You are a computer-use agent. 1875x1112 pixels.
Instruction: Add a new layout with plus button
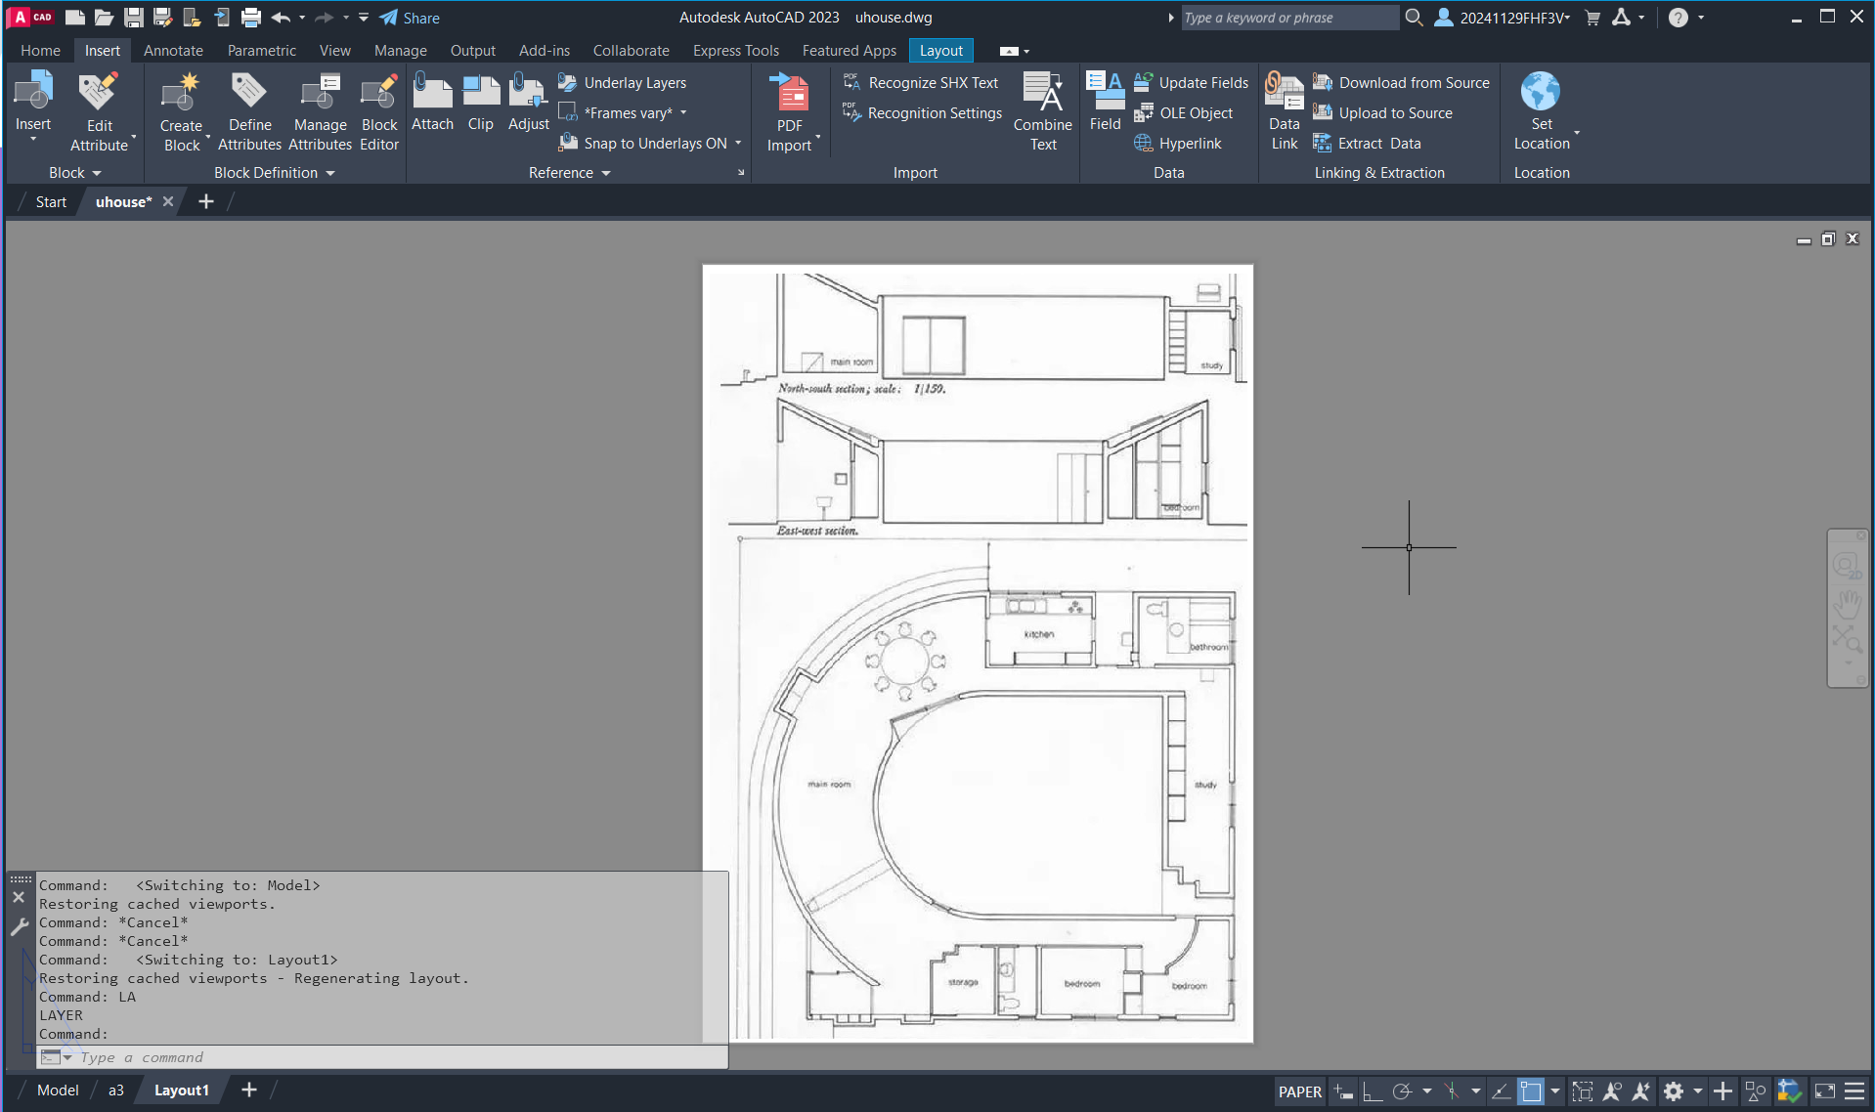point(248,1090)
